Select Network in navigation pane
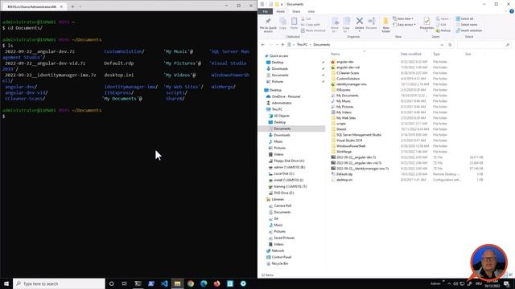Screen dimensions: 515x289 click(x=278, y=250)
